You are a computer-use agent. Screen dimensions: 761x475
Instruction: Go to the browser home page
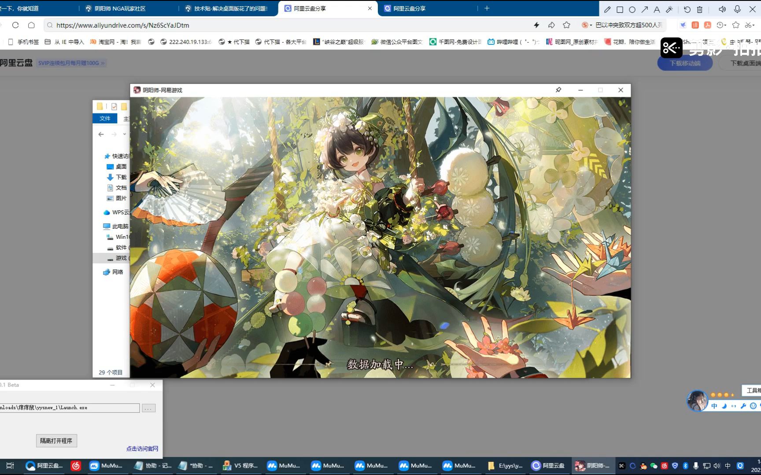click(31, 25)
